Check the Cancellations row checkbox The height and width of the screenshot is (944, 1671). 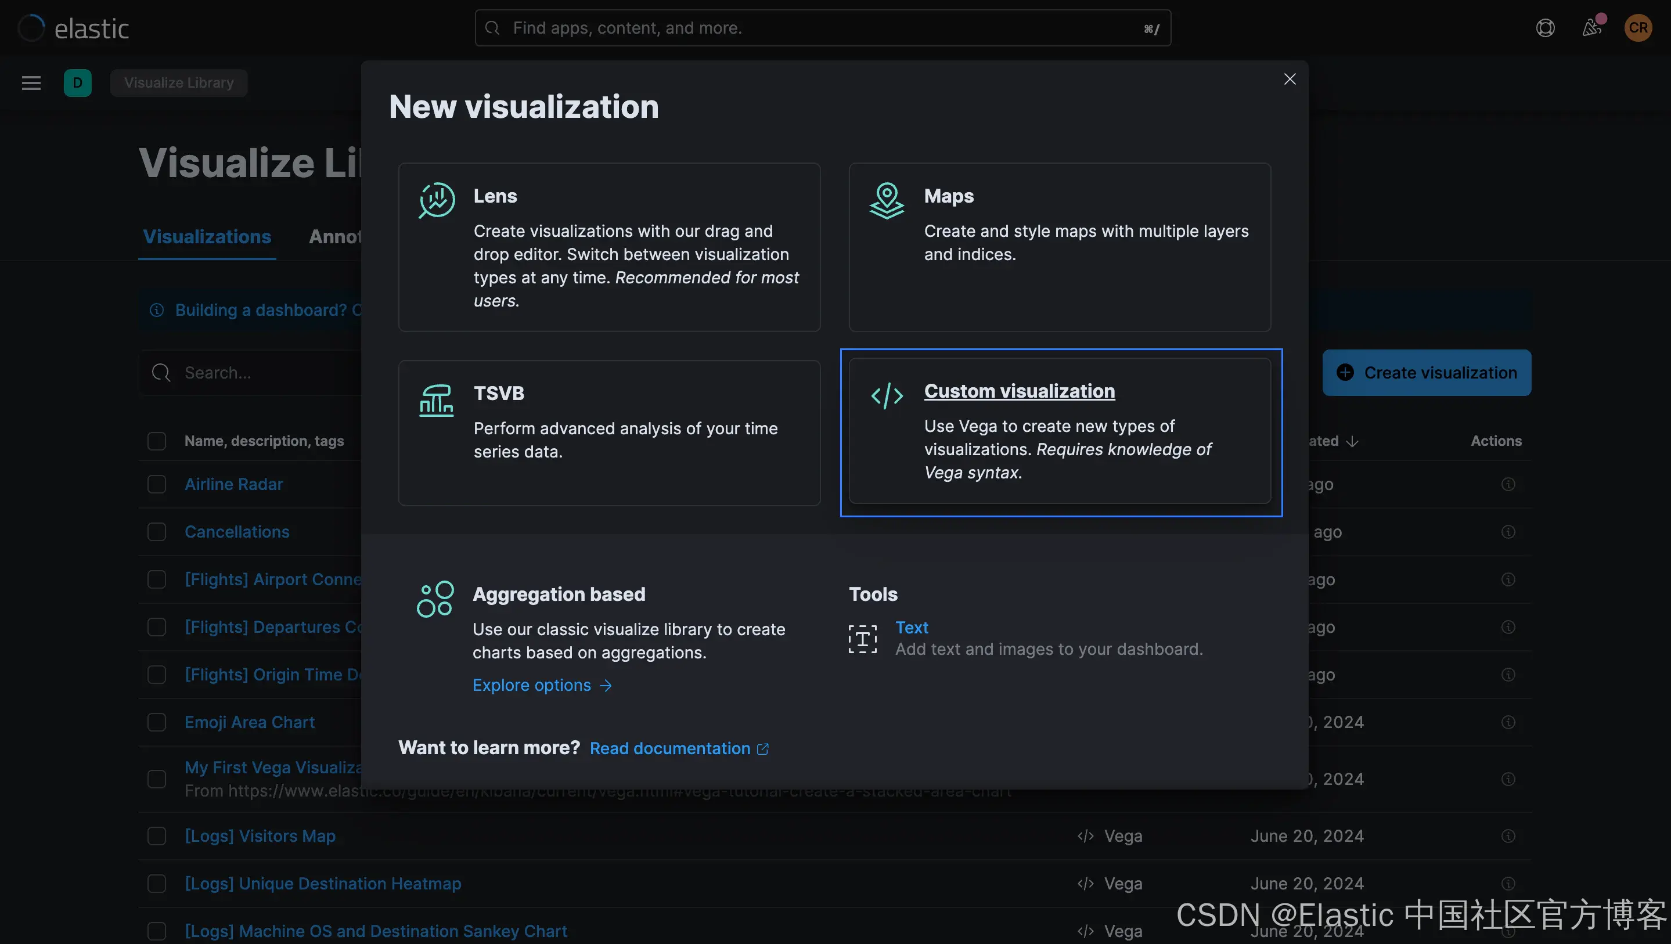click(x=156, y=531)
